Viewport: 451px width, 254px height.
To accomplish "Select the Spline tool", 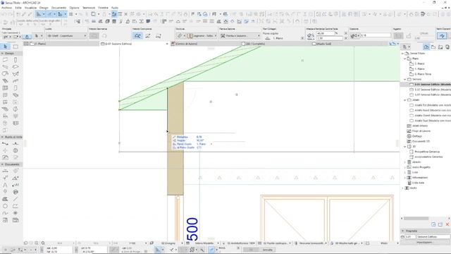I will 5,213.
